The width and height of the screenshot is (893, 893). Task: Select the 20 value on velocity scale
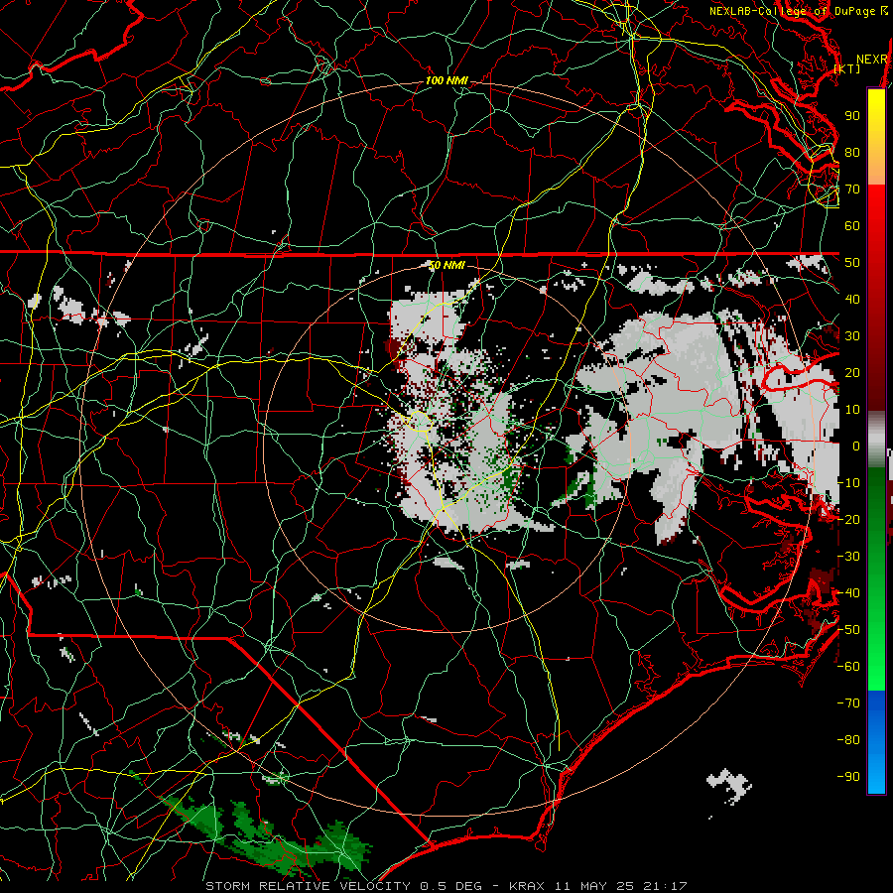[x=852, y=373]
